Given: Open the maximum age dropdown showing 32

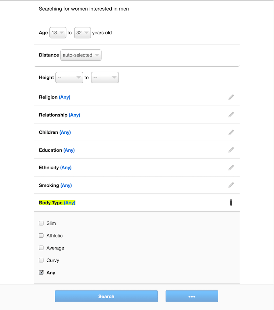Looking at the screenshot, I should coord(82,33).
